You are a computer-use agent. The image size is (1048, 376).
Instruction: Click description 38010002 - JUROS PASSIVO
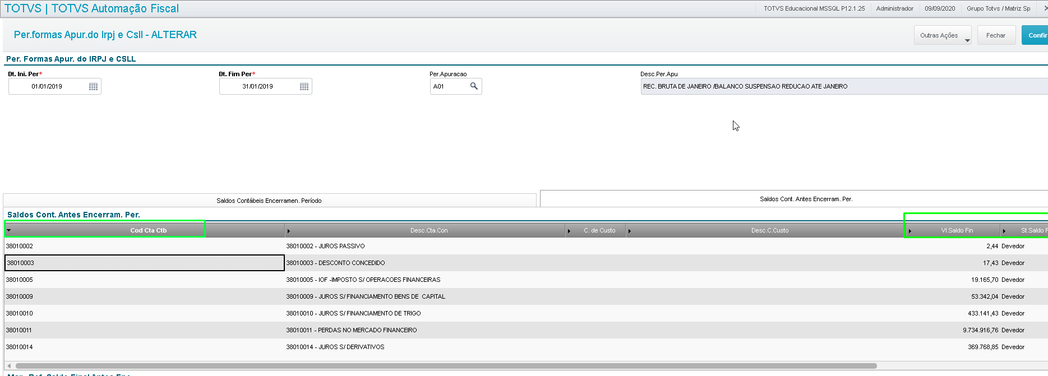(x=325, y=246)
